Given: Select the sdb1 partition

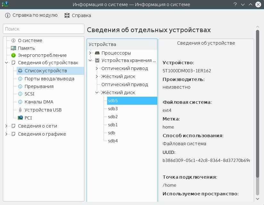Looking at the screenshot, I should pyautogui.click(x=113, y=125).
